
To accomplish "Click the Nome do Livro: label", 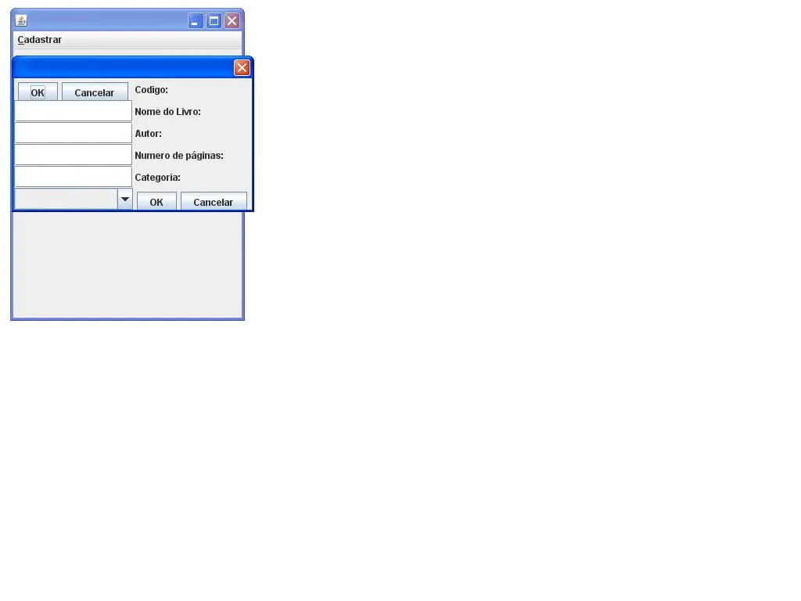I will [x=167, y=112].
